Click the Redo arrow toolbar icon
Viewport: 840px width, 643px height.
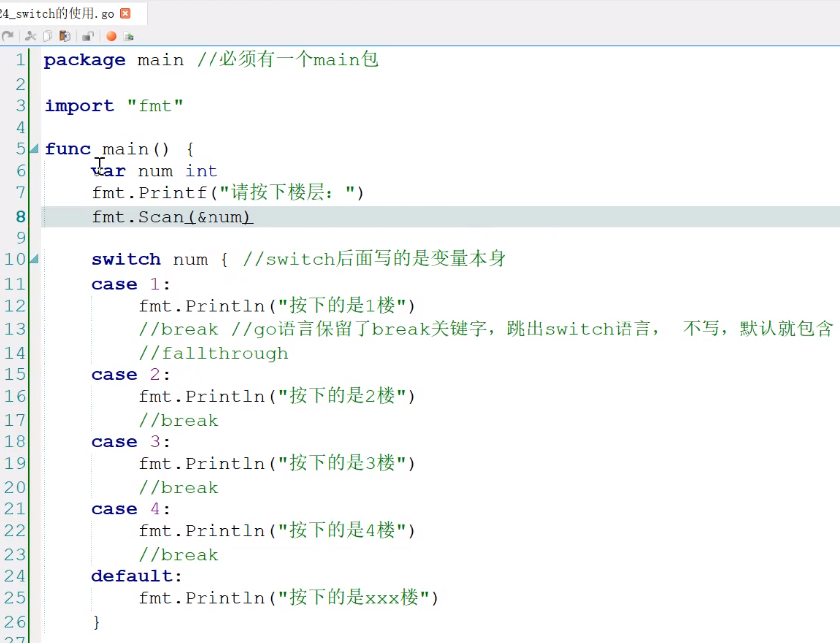click(x=8, y=35)
